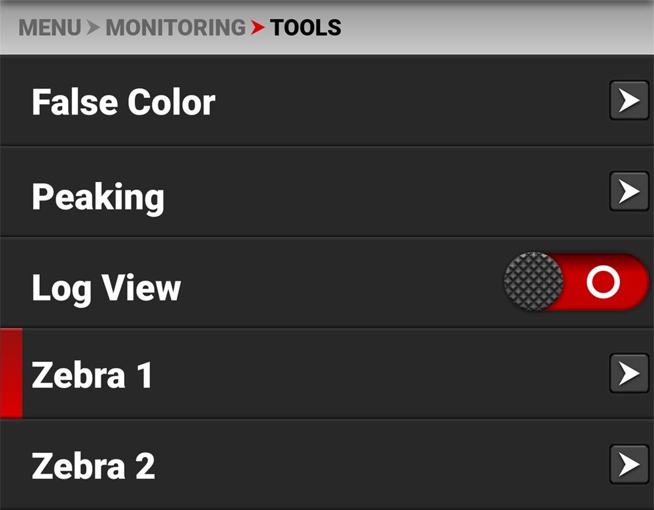Go back to MENU in the breadcrumb
The image size is (654, 510).
[x=50, y=27]
